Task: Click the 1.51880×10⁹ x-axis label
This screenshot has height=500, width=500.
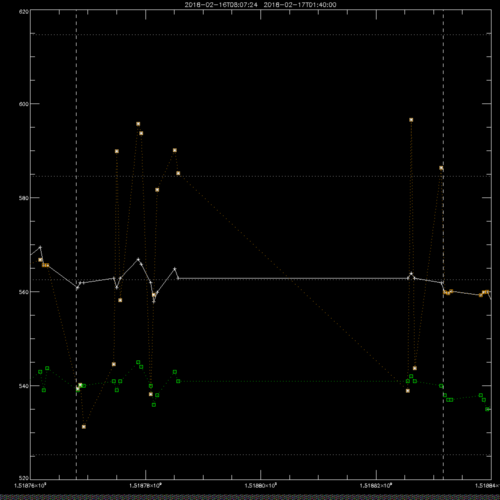Action: pos(260,485)
